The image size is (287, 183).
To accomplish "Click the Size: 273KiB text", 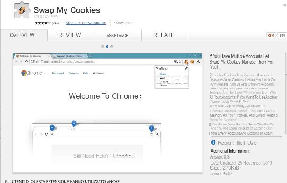I will (224, 168).
